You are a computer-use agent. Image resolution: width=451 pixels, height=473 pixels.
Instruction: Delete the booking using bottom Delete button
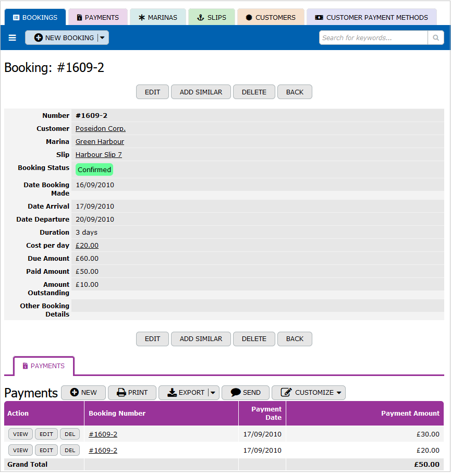tap(254, 339)
